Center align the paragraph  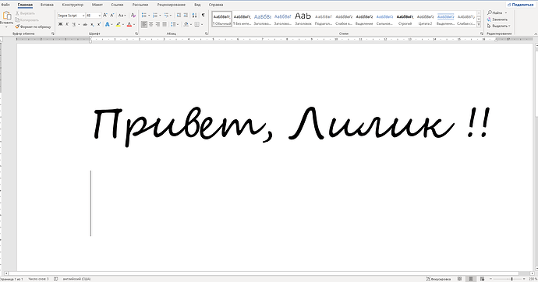pyautogui.click(x=151, y=24)
